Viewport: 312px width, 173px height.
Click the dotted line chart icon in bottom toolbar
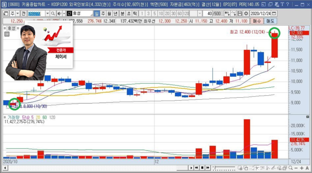tap(251, 168)
